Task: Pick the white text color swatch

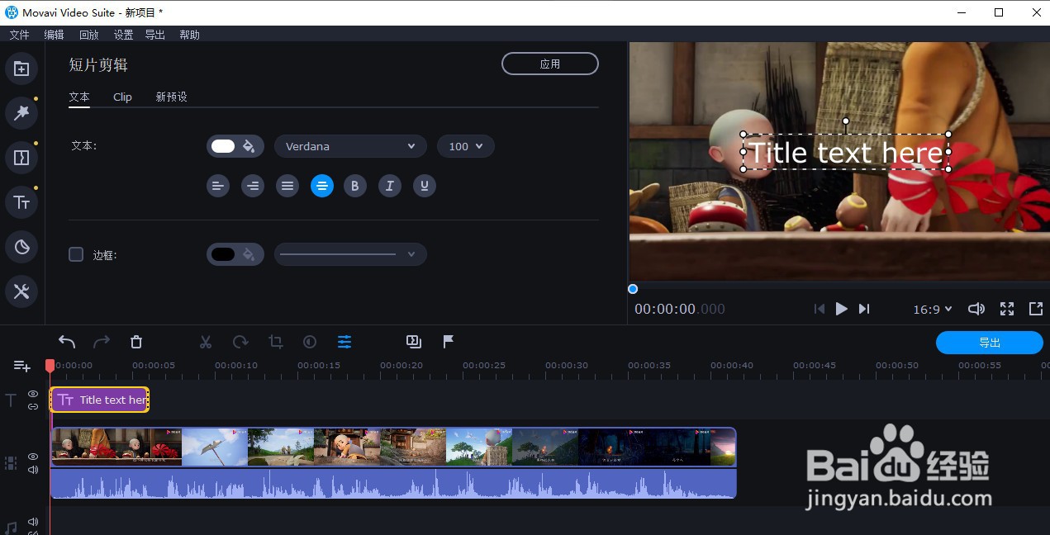Action: pyautogui.click(x=223, y=146)
